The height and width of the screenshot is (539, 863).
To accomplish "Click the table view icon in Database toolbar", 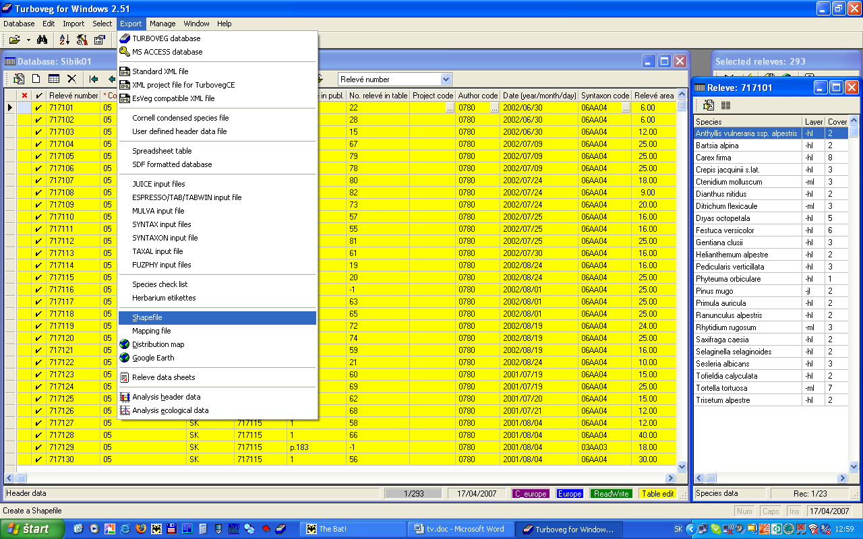I will coord(54,80).
